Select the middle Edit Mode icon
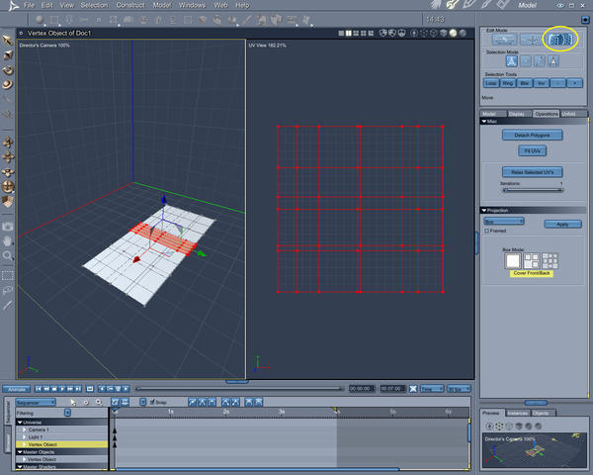Image resolution: width=593 pixels, height=475 pixels. (x=531, y=39)
